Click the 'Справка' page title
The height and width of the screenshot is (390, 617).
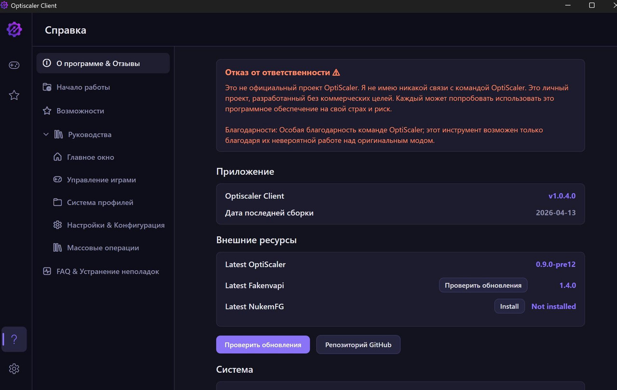(x=66, y=30)
